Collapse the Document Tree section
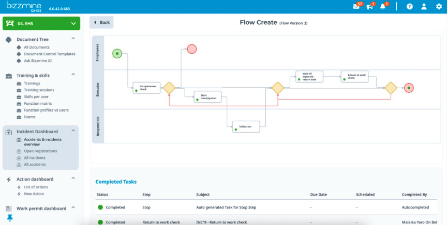This screenshot has height=225, width=447. [73, 39]
